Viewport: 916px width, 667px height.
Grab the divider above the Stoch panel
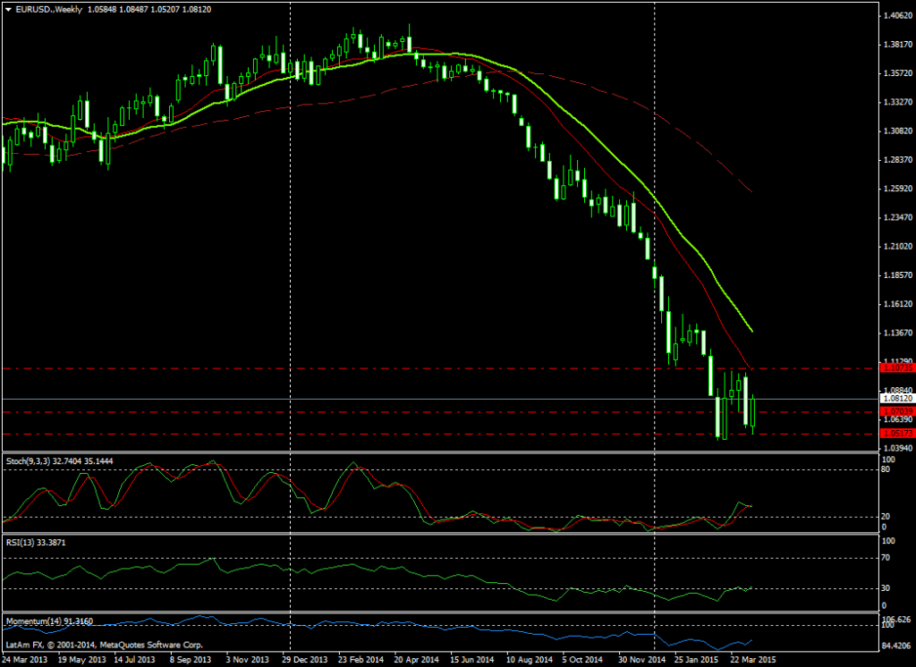point(438,453)
